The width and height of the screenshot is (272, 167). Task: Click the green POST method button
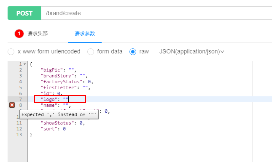coord(24,13)
